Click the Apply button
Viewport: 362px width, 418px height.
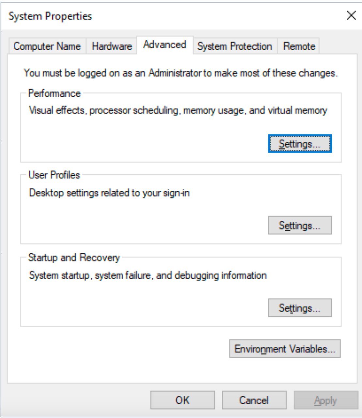[325, 400]
